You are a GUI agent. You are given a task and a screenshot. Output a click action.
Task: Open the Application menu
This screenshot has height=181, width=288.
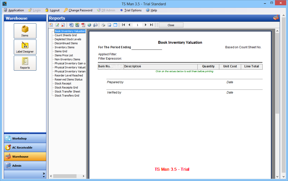(x=14, y=10)
